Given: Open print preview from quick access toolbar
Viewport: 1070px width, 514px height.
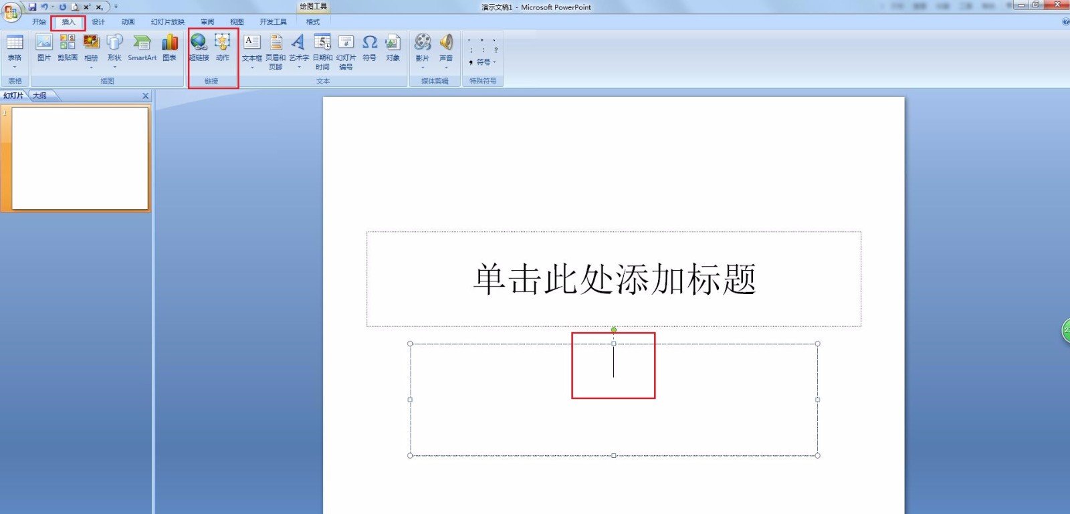Looking at the screenshot, I should click(75, 7).
